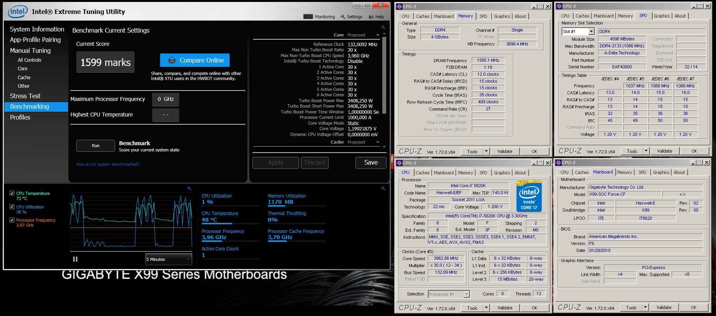Select Other under Manual Tuning
The image size is (716, 316).
point(24,86)
